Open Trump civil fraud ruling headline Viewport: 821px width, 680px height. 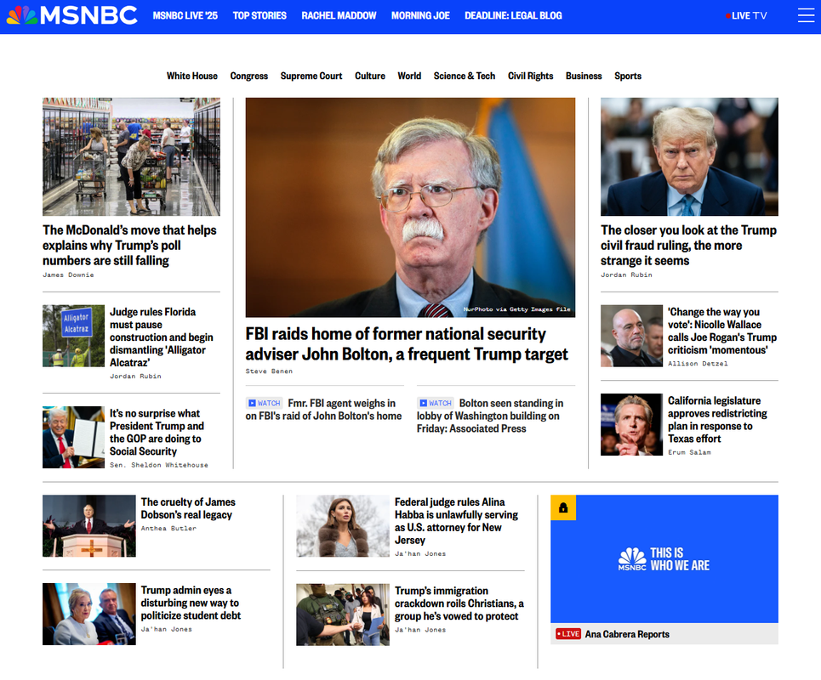tap(688, 246)
